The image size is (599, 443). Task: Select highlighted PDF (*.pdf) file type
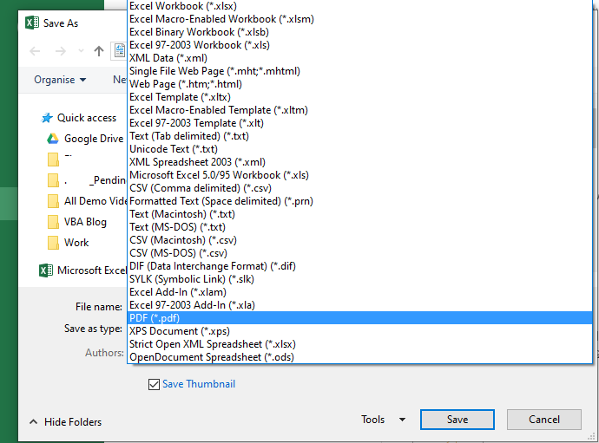(x=359, y=317)
